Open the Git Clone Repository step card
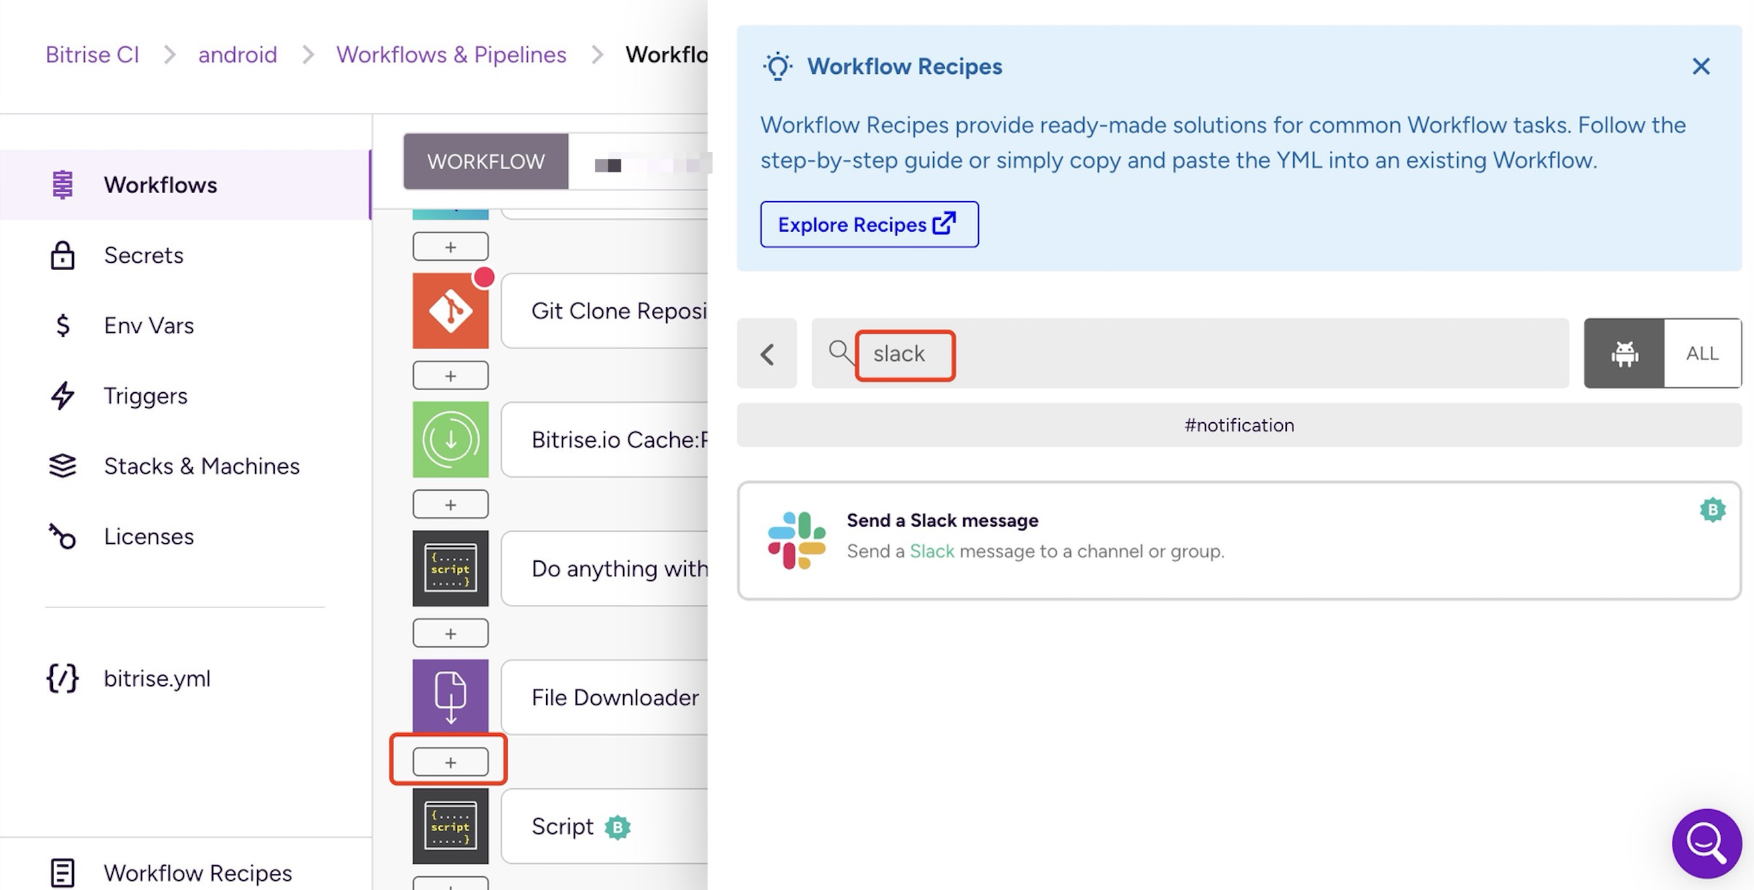The height and width of the screenshot is (890, 1754). pos(605,311)
